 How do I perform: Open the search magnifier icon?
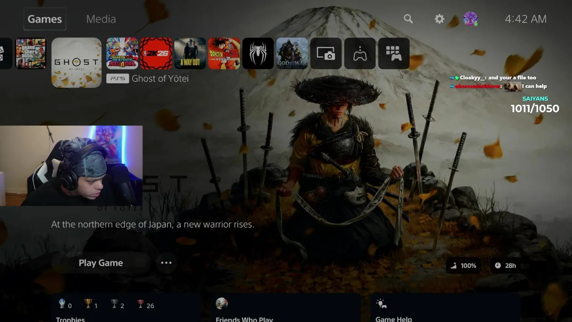click(408, 19)
